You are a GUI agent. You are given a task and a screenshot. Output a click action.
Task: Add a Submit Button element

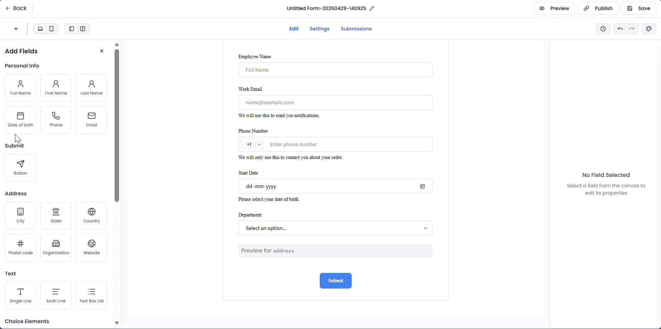(20, 168)
